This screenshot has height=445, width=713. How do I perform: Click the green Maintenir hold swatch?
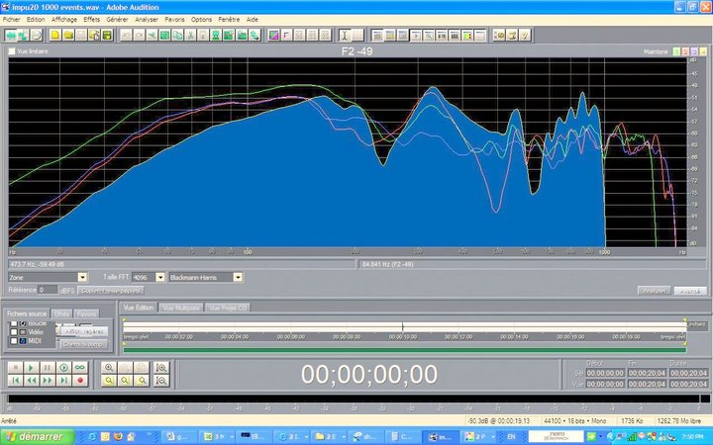pos(676,51)
